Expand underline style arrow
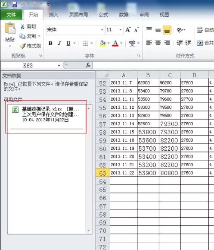 74,43
